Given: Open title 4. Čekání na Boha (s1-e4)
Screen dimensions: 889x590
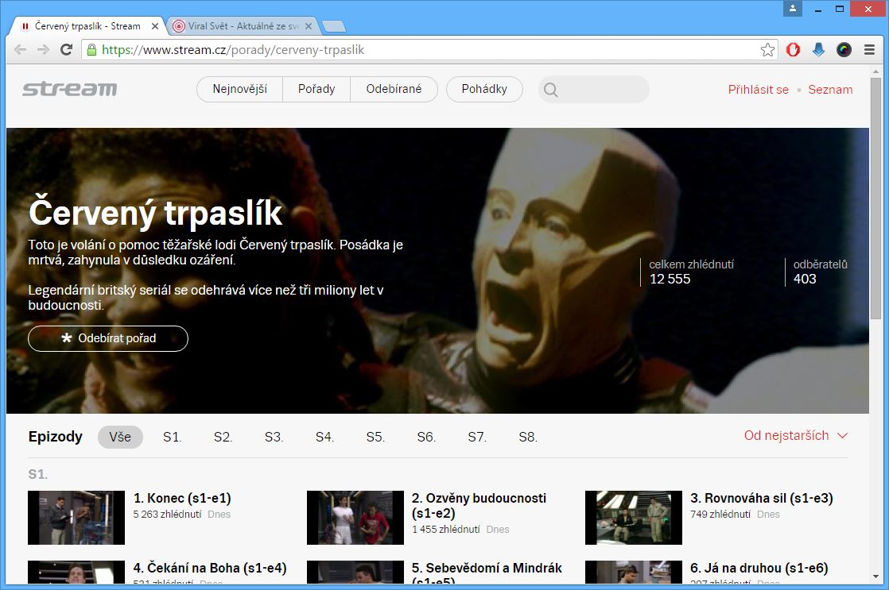Looking at the screenshot, I should point(210,567).
